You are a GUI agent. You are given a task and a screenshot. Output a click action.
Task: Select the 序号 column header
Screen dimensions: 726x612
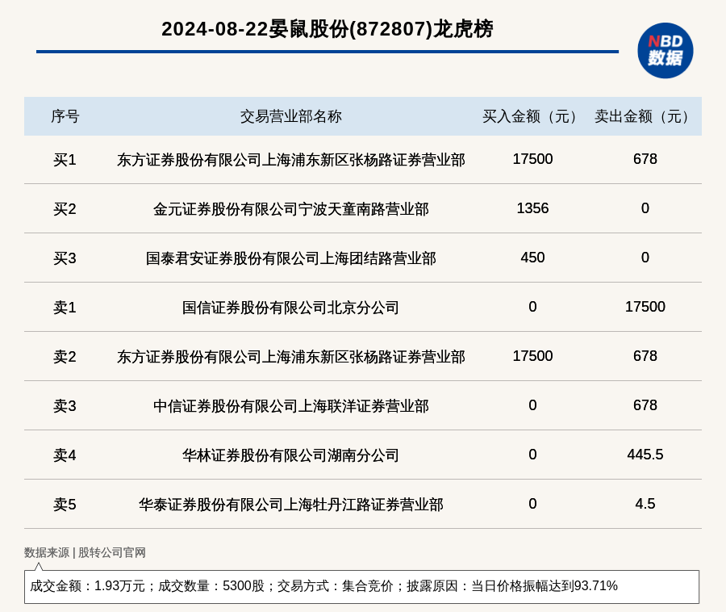[65, 116]
